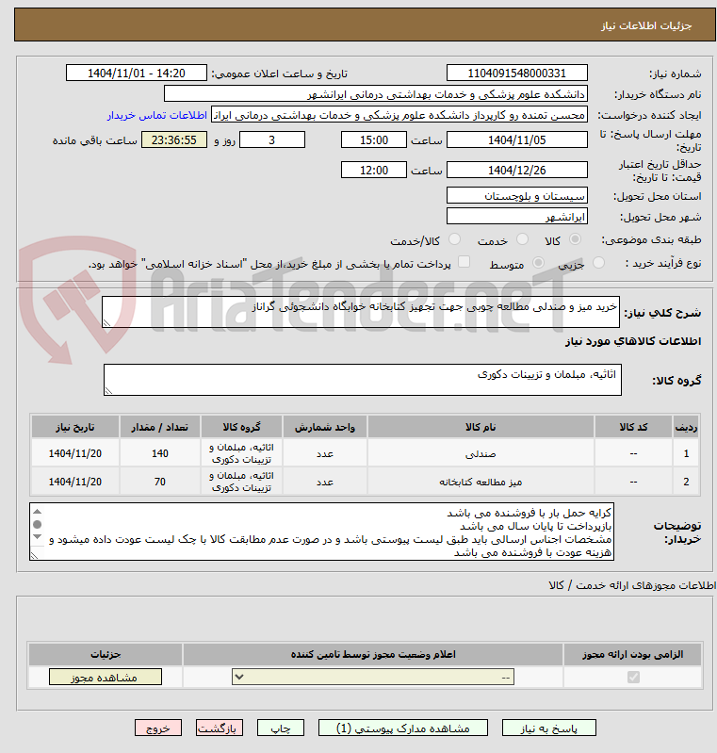The width and height of the screenshot is (717, 753).
Task: Open اعلام وضعیت مجوز dropdown
Action: point(373,677)
